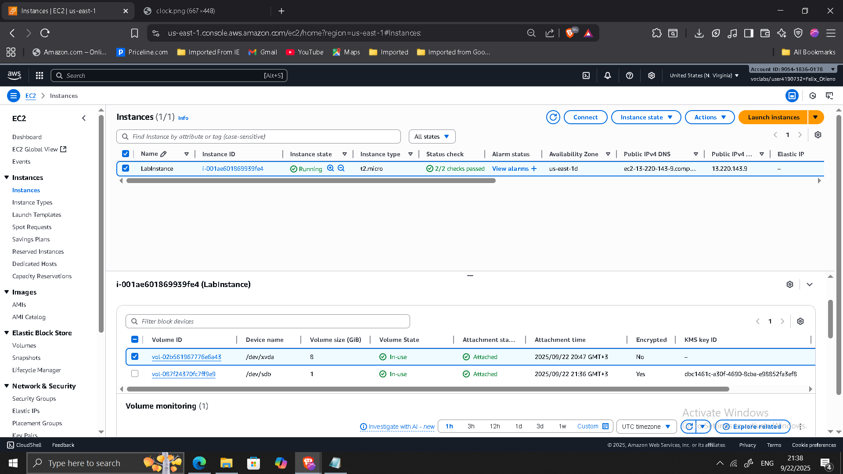Viewport: 843px width, 474px height.
Task: Open block devices table settings gear
Action: [x=800, y=321]
